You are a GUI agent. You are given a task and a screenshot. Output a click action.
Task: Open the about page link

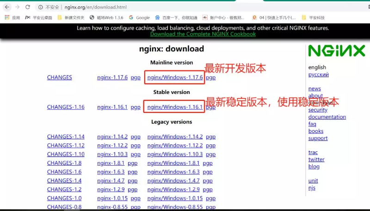315,96
